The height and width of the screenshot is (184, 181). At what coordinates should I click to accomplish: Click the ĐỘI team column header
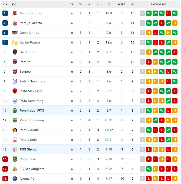click(15, 5)
